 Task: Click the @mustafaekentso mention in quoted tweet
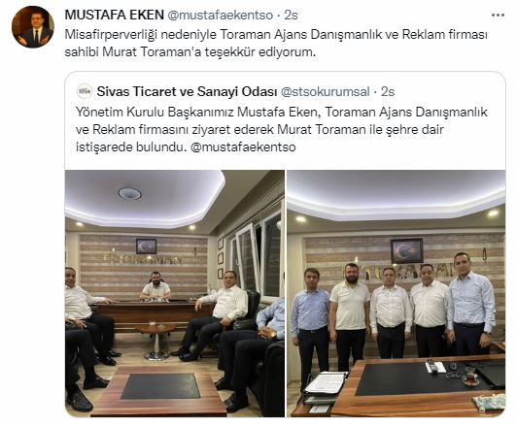click(243, 147)
